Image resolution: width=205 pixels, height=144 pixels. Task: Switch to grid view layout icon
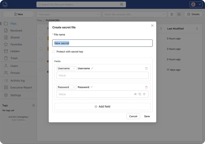coord(179,14)
